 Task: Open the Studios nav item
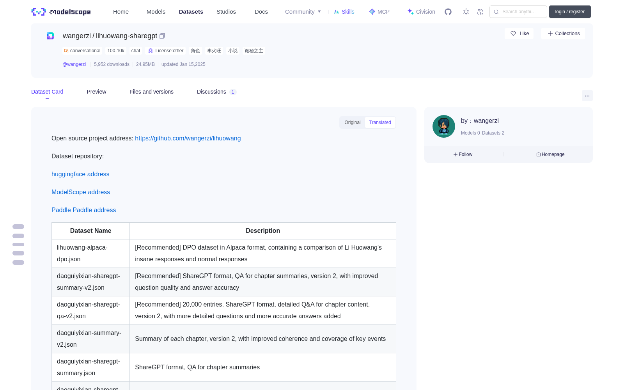pos(226,12)
